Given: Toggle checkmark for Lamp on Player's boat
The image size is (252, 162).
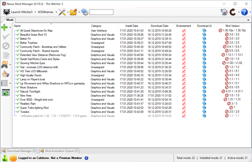Looking at the screenshot, I should tap(18, 79).
